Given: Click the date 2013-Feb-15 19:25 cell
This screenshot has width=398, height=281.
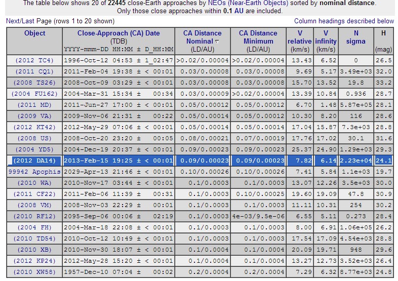Looking at the screenshot, I should pyautogui.click(x=118, y=160).
